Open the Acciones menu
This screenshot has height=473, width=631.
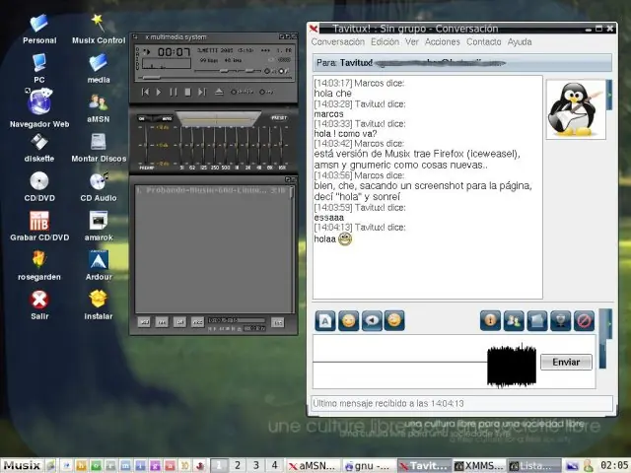coord(443,41)
